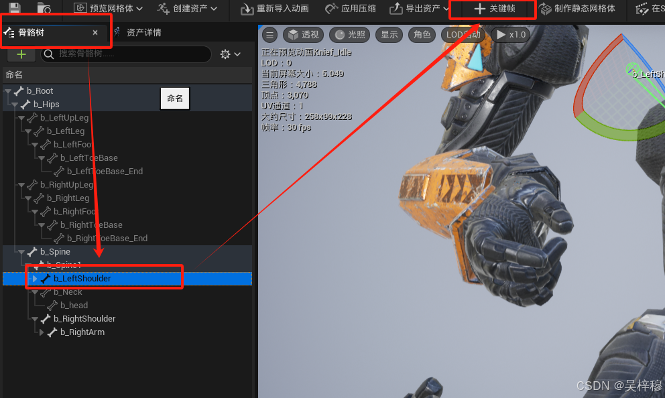Select the b_Neck bone
665x398 pixels.
click(x=68, y=292)
